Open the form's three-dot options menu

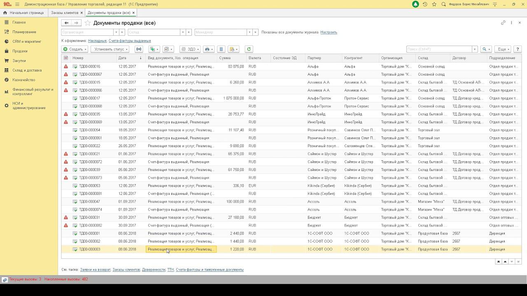point(511,23)
